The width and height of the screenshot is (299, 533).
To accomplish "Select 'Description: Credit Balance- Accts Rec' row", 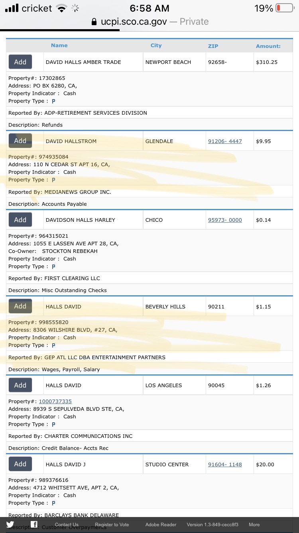I will click(x=149, y=448).
